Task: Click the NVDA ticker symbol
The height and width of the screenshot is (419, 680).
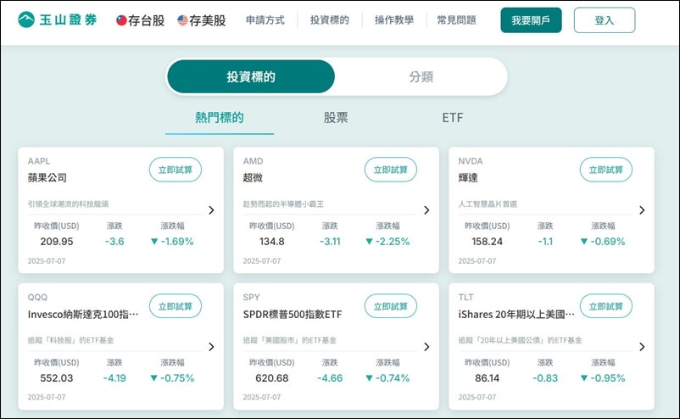Action: click(x=471, y=161)
